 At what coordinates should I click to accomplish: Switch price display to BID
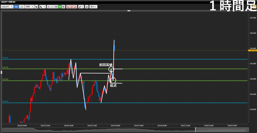coord(16,7)
